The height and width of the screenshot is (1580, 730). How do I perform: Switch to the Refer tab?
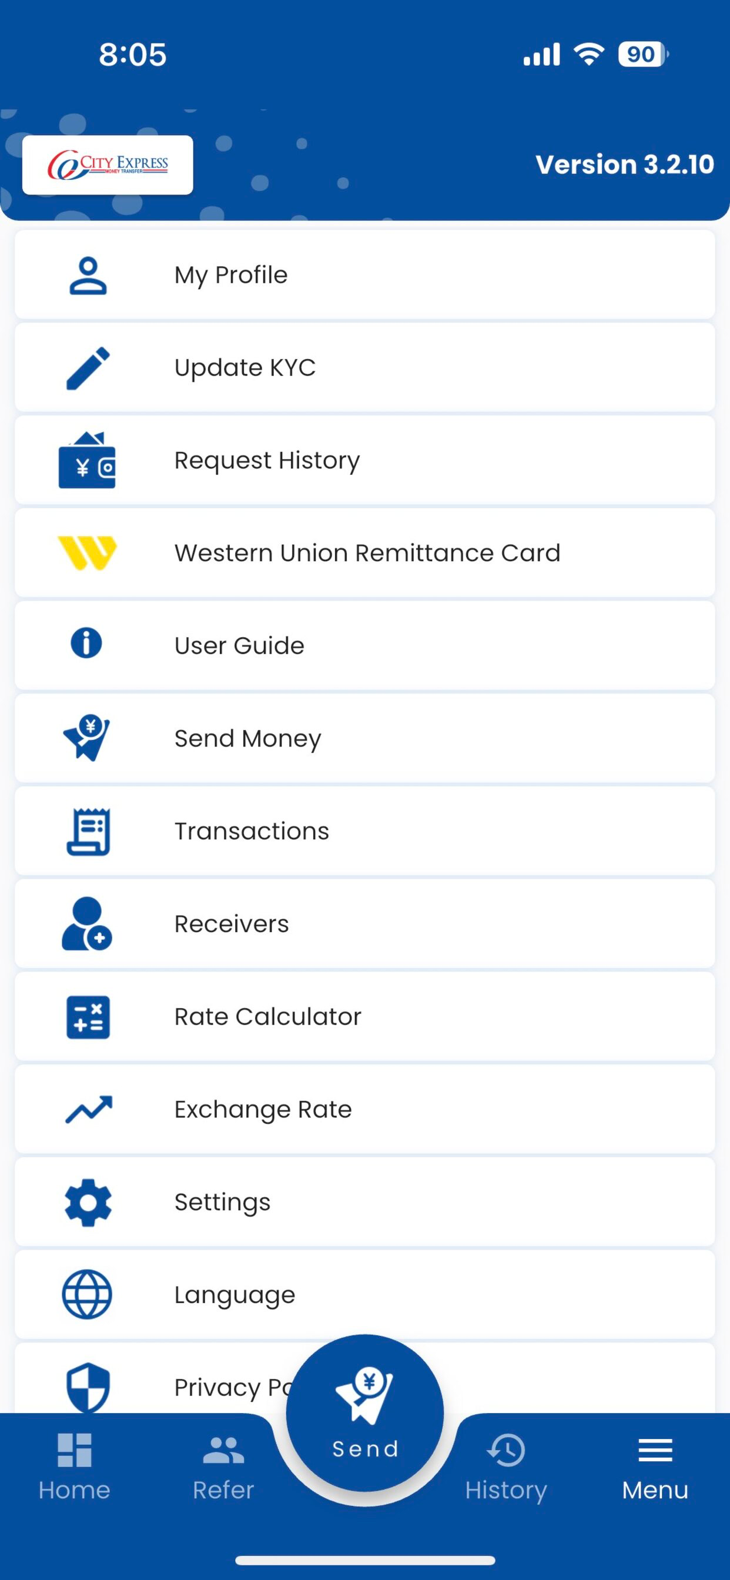[x=223, y=1467]
